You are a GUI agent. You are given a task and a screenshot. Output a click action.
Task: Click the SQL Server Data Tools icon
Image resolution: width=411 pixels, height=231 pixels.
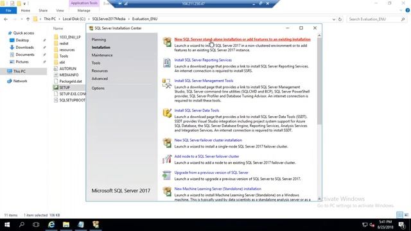[167, 113]
